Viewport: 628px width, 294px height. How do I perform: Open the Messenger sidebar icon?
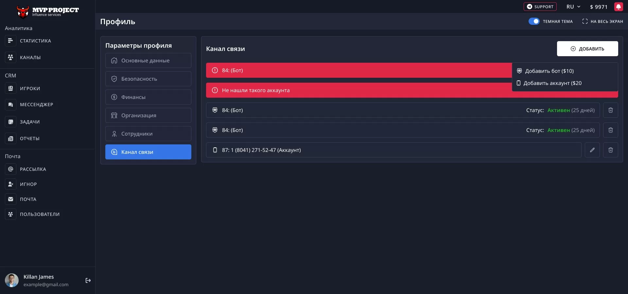[10, 105]
